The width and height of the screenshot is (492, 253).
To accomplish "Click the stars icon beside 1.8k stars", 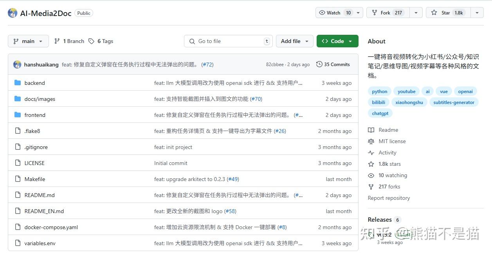I will 371,164.
